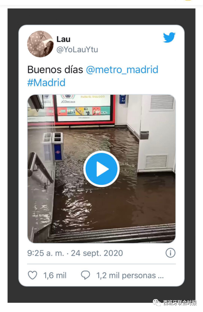Open the reply speech bubble icon
This screenshot has width=203, height=312.
(85, 275)
